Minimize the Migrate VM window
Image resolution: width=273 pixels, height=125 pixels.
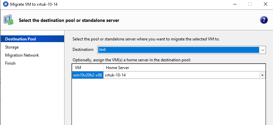[234, 4]
